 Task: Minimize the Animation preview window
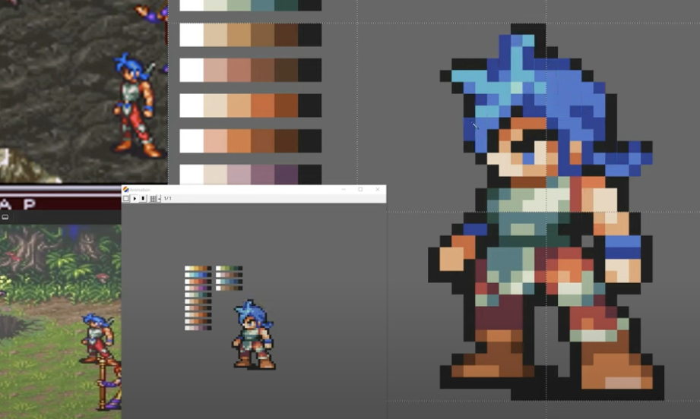344,190
